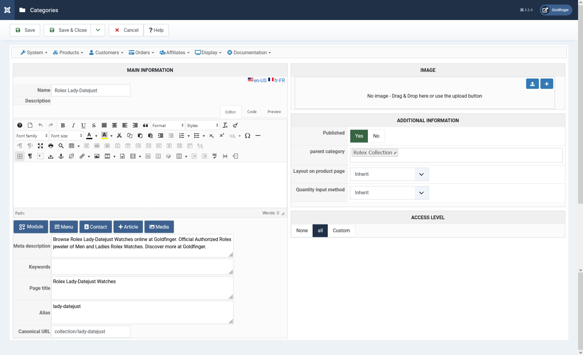Edit the Canonical URL field

91,332
